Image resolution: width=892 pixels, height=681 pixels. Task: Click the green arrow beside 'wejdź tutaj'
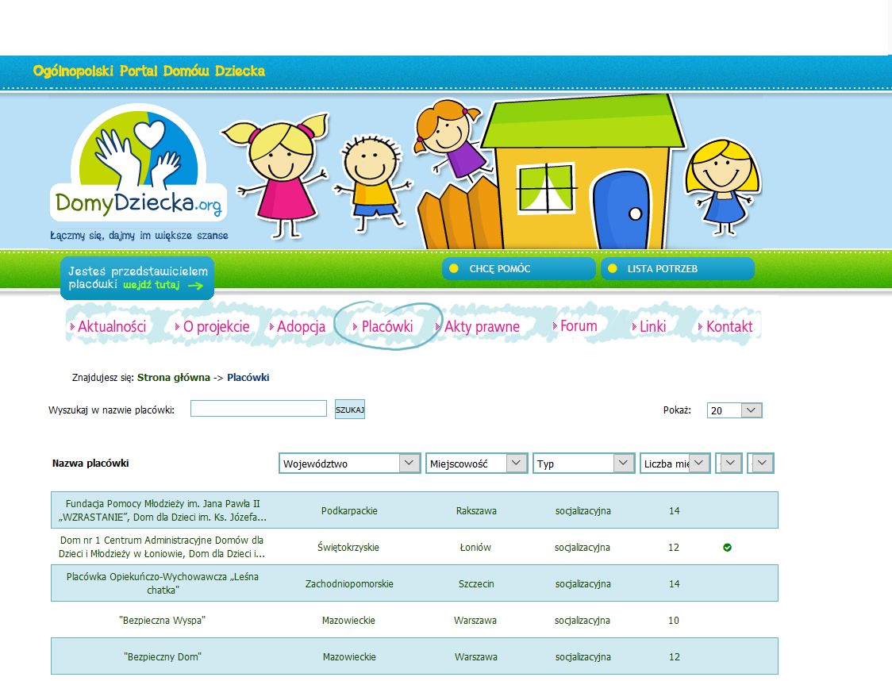pyautogui.click(x=195, y=286)
